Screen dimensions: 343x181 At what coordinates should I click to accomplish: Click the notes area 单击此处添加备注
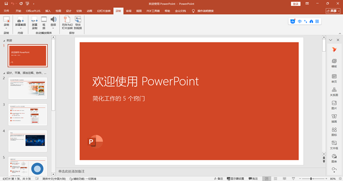click(x=72, y=171)
